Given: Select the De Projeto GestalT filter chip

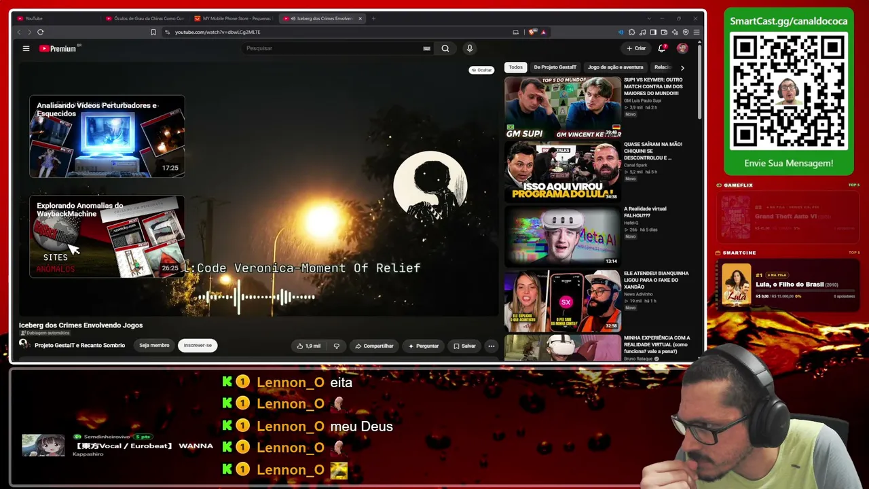Looking at the screenshot, I should click(x=555, y=67).
